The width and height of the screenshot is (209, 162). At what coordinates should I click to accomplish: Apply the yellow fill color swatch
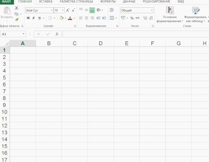(x=61, y=18)
